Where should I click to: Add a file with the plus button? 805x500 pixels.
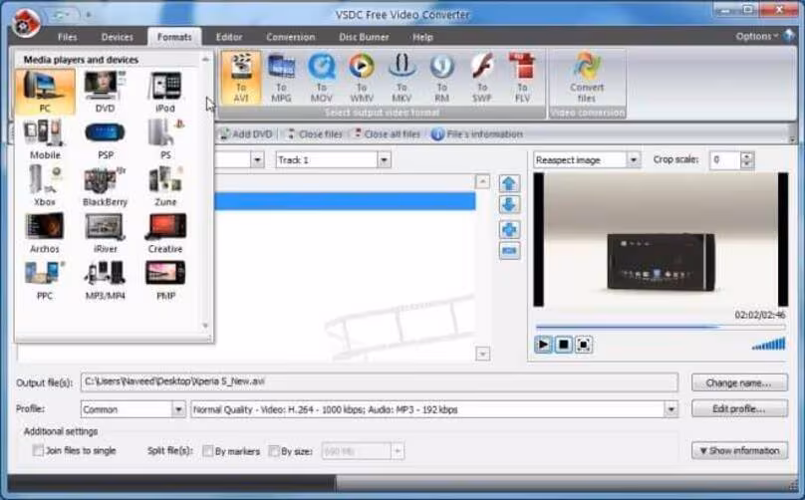[509, 229]
